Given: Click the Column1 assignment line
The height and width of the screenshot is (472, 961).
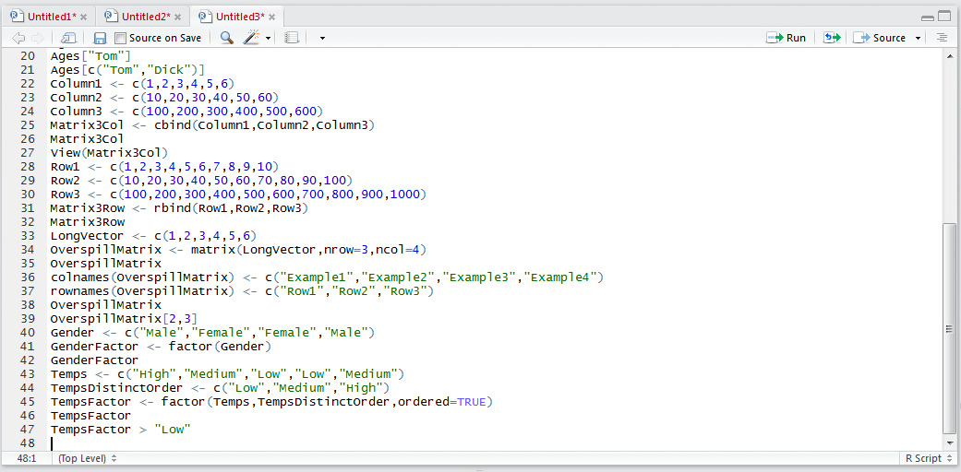Looking at the screenshot, I should tap(143, 84).
